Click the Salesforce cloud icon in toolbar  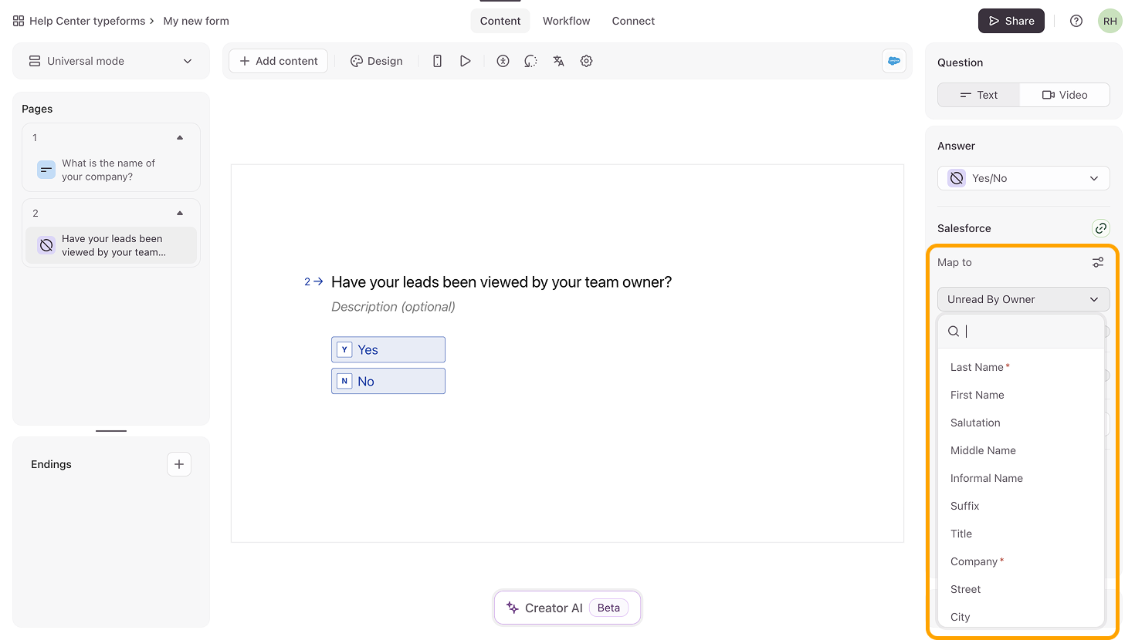coord(893,61)
